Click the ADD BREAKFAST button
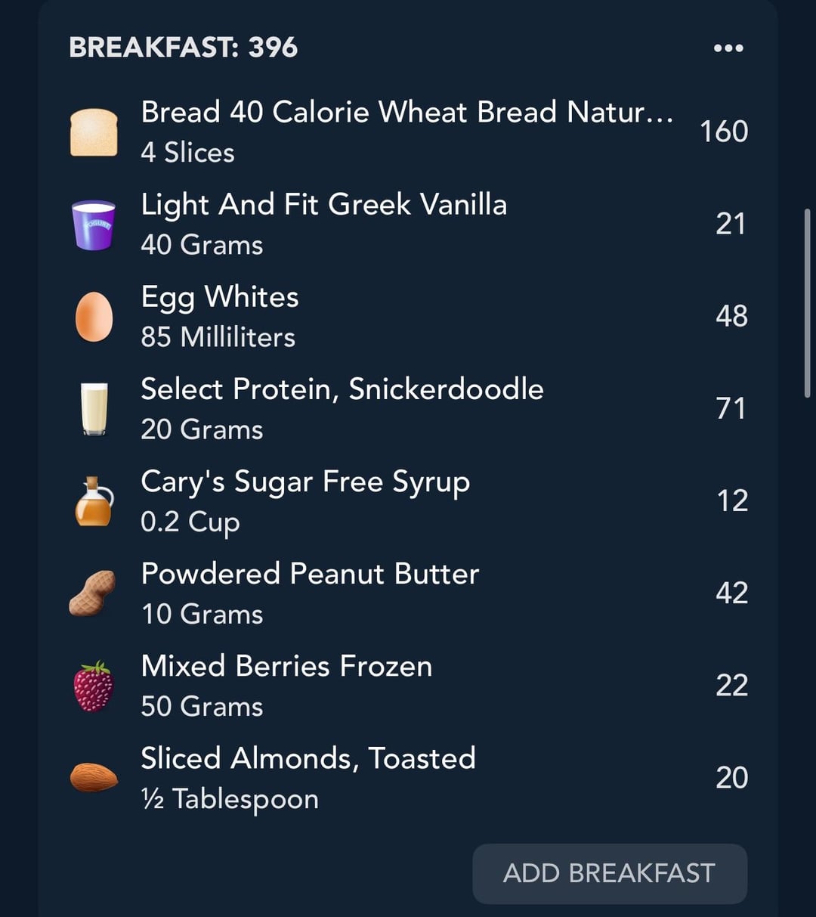Image resolution: width=816 pixels, height=917 pixels. [x=610, y=873]
